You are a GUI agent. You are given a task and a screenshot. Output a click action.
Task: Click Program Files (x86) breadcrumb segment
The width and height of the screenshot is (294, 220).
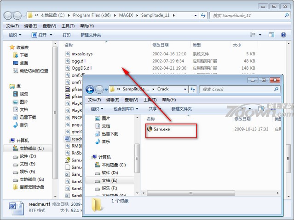pos(92,15)
